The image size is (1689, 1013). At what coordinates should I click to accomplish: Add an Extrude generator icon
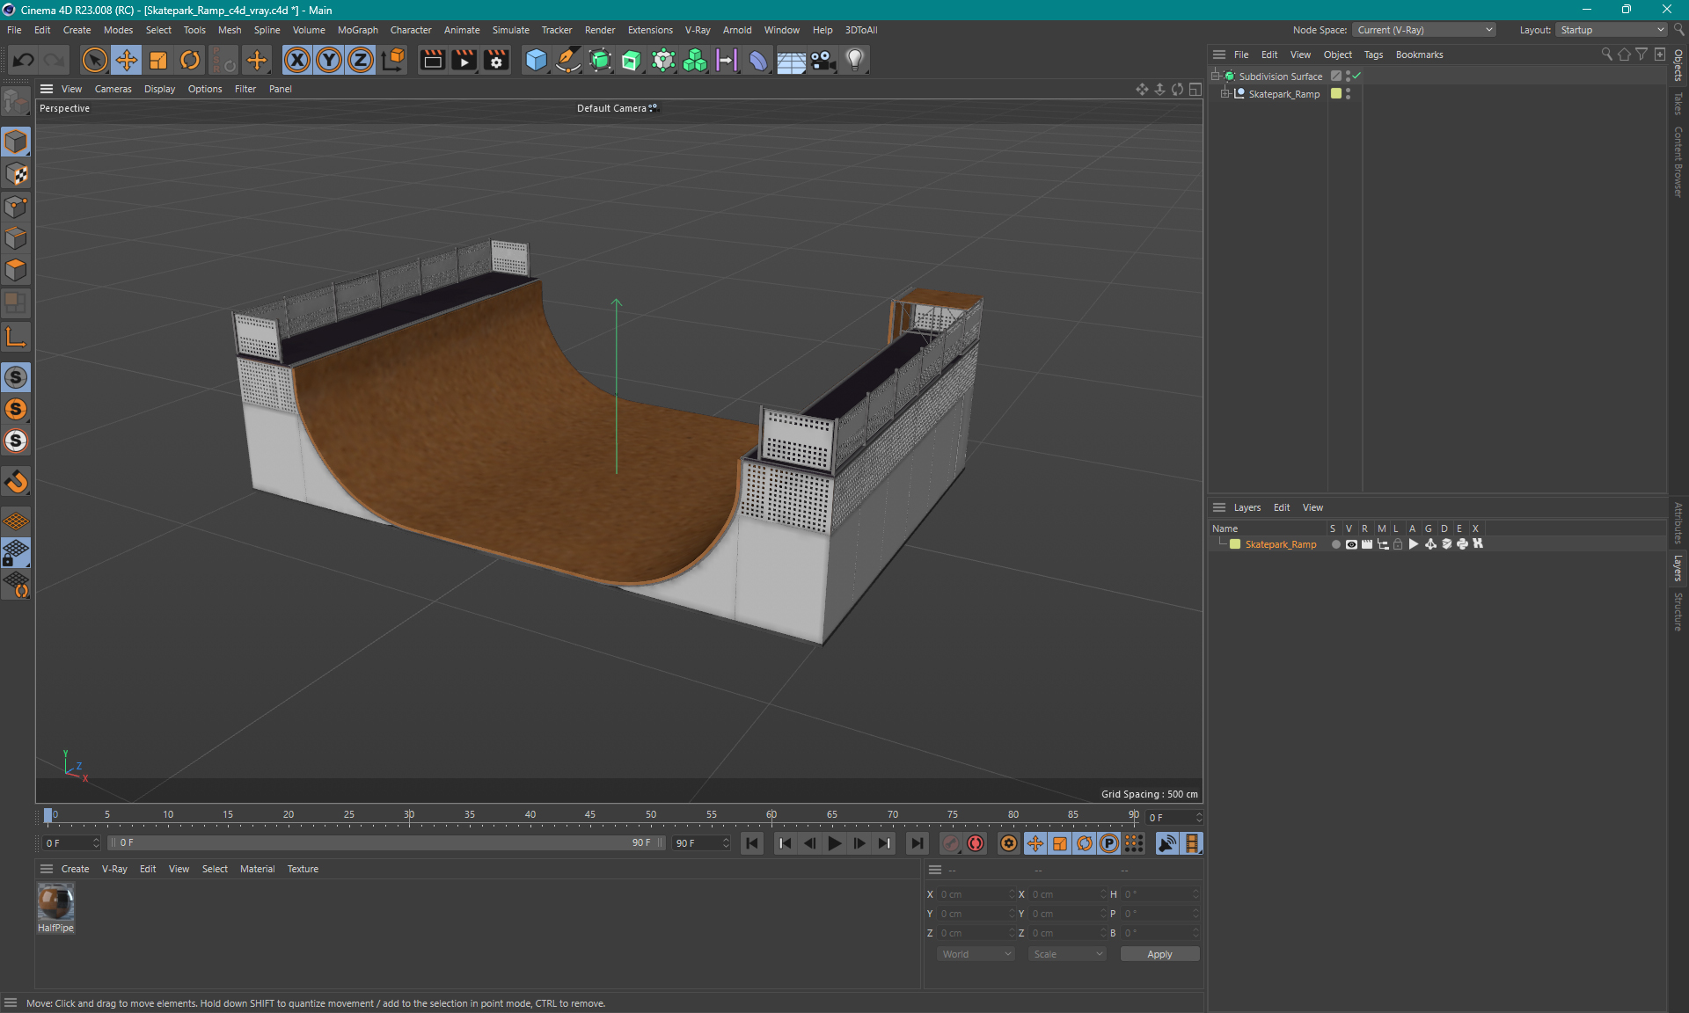632,60
